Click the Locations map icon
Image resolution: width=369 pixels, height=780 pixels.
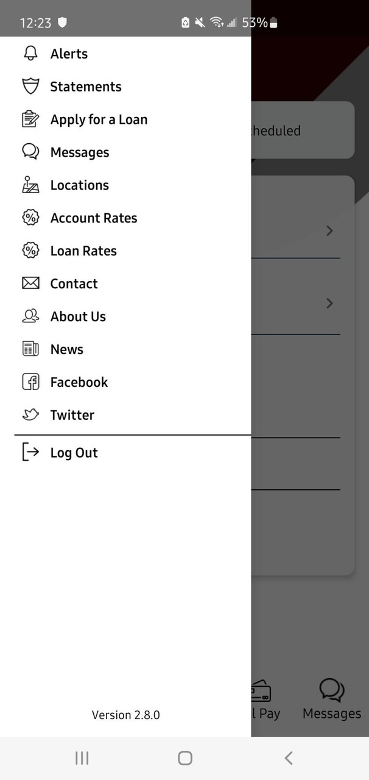[30, 185]
